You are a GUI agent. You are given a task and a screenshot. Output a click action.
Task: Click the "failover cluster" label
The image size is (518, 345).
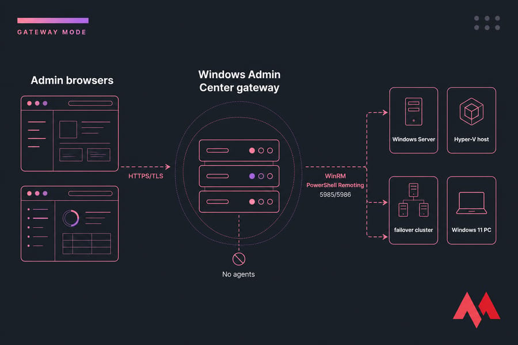[x=413, y=230]
